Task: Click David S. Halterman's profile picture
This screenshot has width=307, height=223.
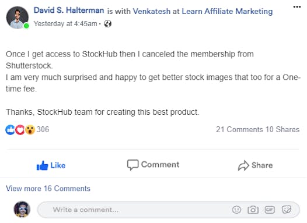Action: (18, 17)
